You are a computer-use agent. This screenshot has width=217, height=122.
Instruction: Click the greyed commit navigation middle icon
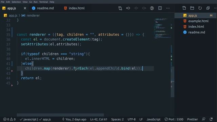136,8
